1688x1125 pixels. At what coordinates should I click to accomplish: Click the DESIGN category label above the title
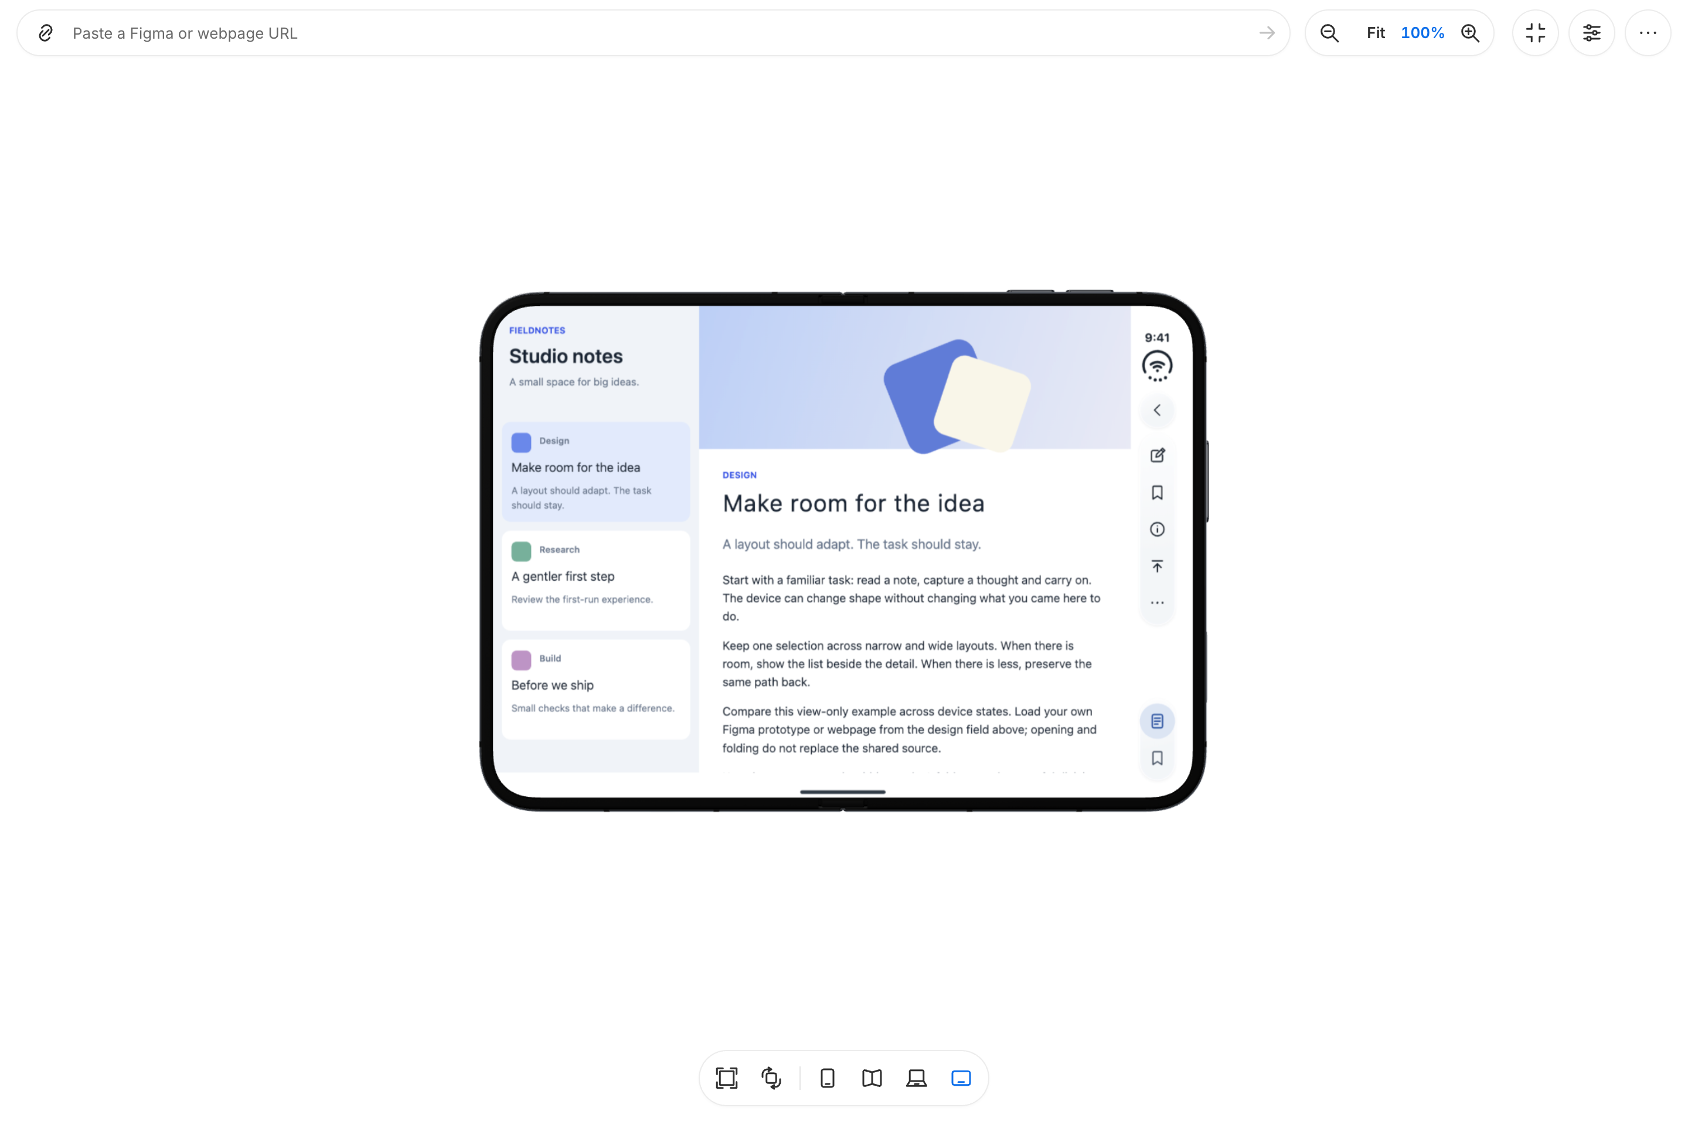coord(739,475)
